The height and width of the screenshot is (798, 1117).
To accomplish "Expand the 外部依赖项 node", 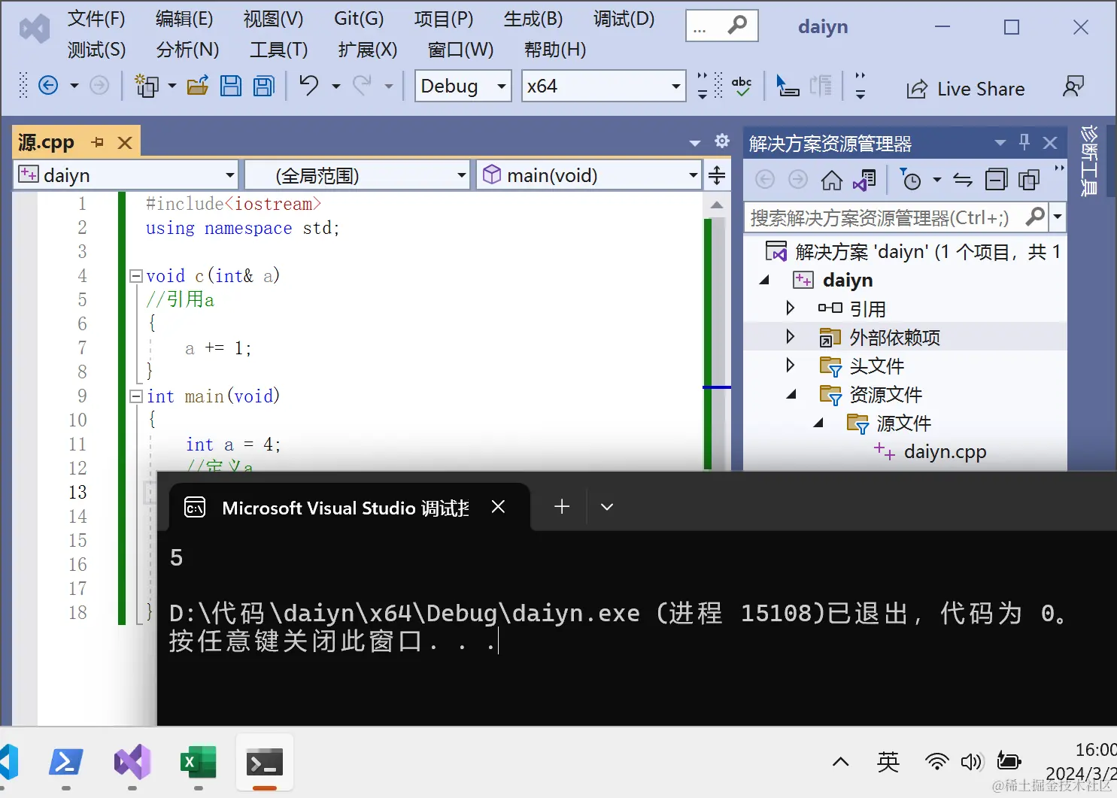I will [x=790, y=336].
